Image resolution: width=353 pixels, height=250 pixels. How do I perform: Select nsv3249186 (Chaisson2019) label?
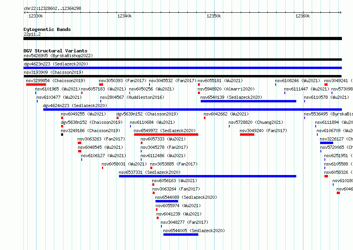pos(90,131)
